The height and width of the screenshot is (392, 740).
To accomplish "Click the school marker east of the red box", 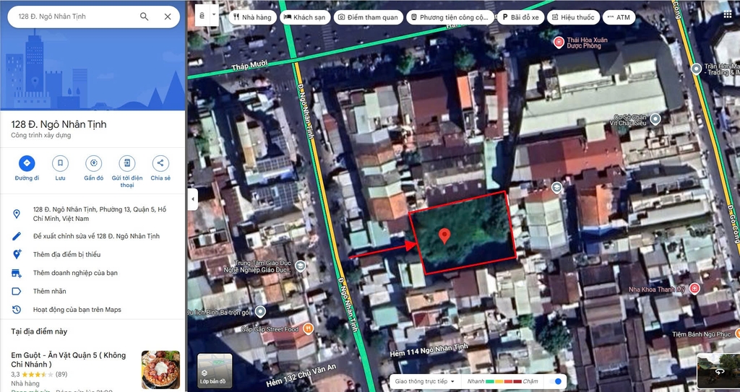I will 556,187.
